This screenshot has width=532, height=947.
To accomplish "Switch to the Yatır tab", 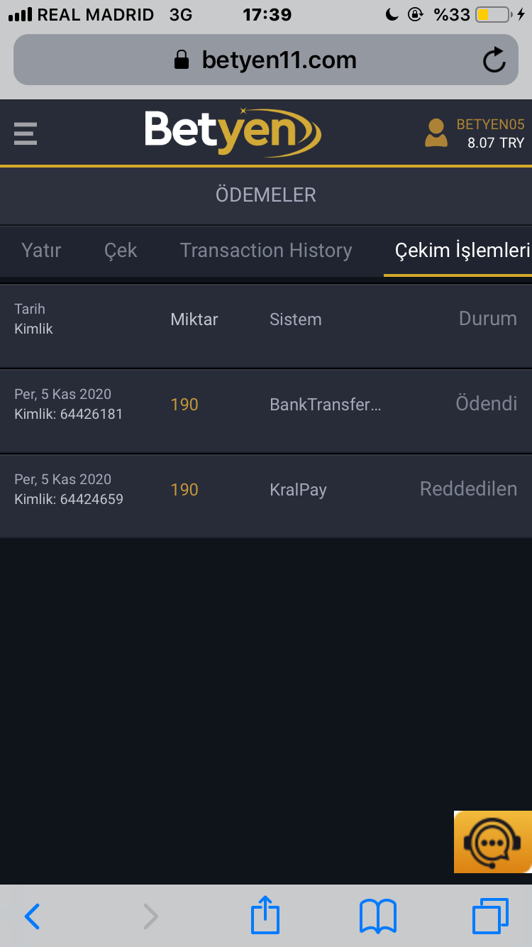I will tap(41, 251).
